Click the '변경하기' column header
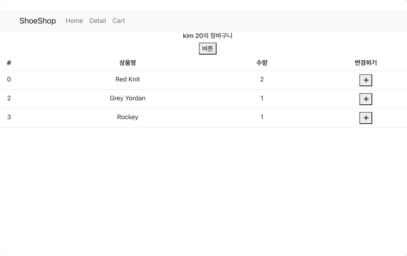This screenshot has width=407, height=256. coord(366,63)
